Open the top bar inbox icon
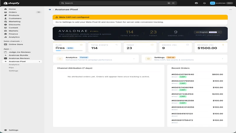The image size is (236, 133). pos(196,3)
